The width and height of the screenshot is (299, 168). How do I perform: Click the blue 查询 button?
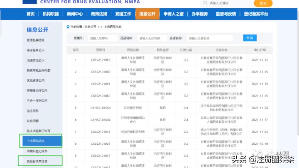pos(250,38)
